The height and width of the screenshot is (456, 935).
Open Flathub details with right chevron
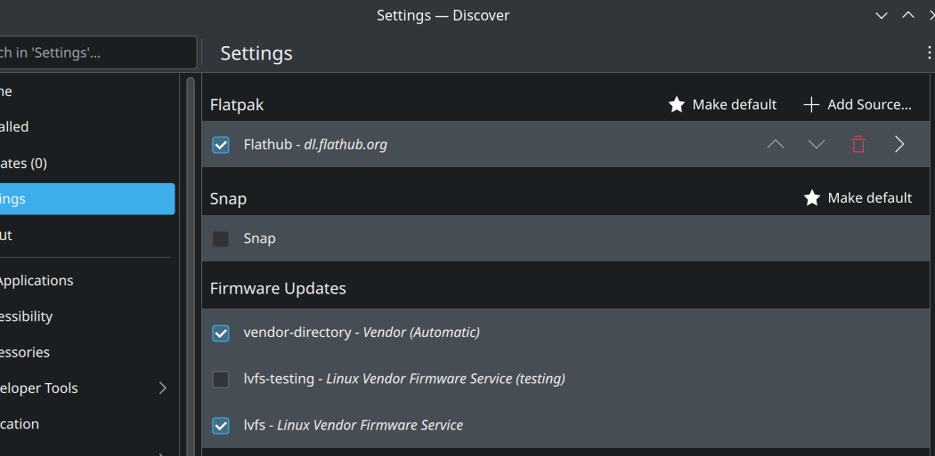899,144
